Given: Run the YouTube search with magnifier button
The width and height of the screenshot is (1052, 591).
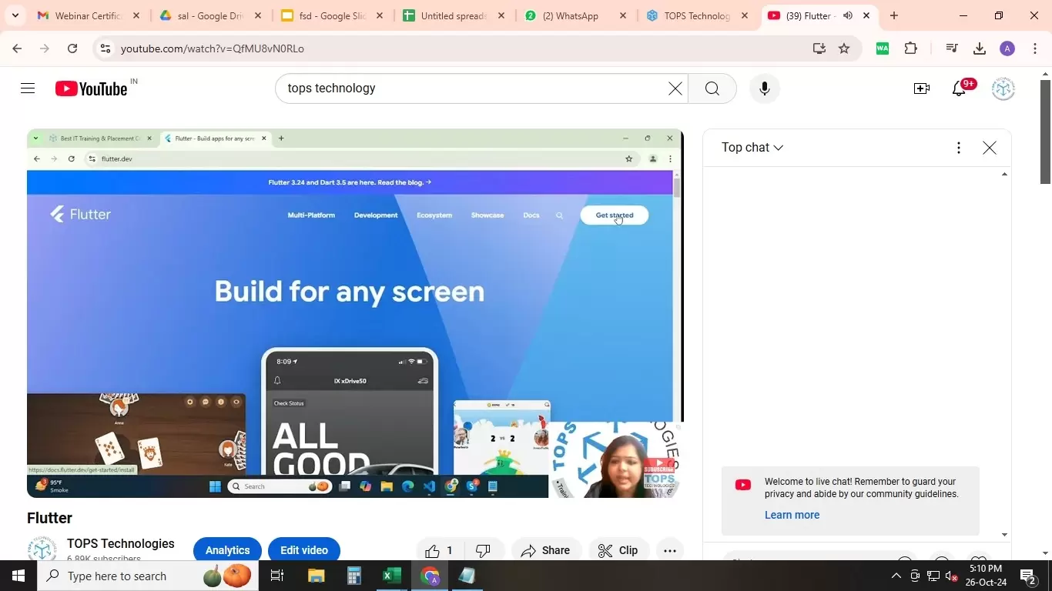Looking at the screenshot, I should point(712,88).
